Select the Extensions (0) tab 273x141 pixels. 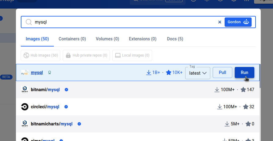click(x=143, y=39)
